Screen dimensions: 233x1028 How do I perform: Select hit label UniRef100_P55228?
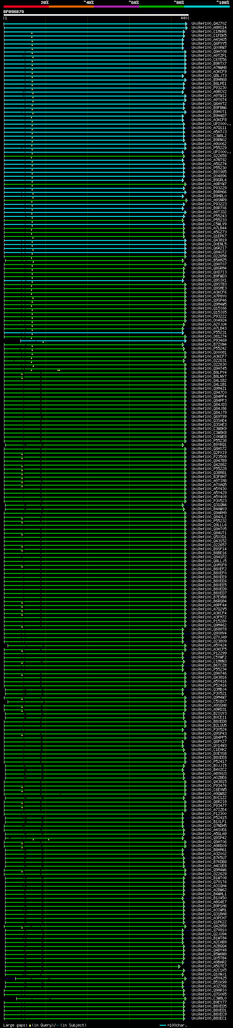point(209,469)
